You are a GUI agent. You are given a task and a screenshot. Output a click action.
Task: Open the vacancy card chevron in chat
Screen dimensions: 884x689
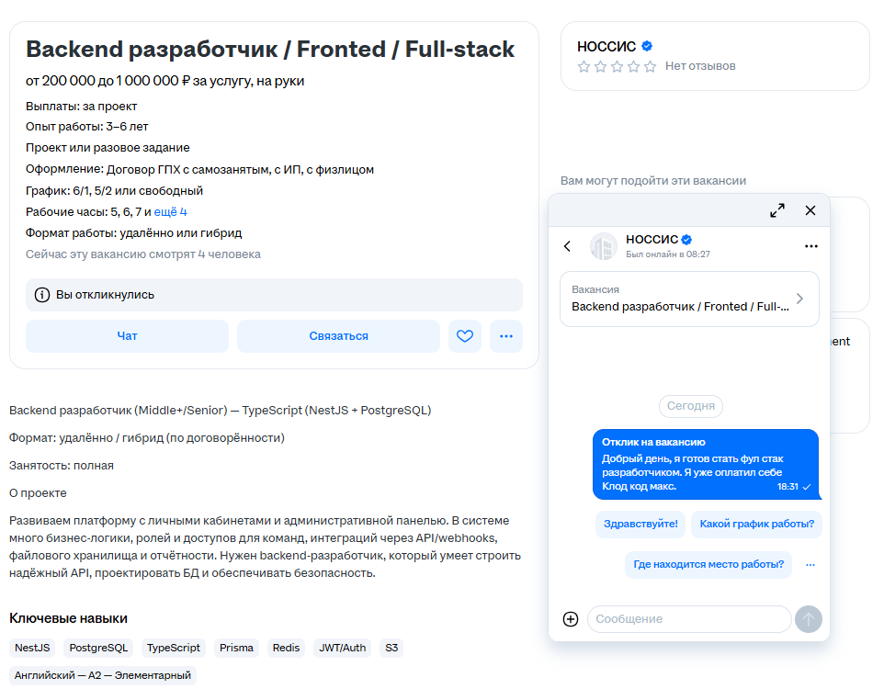[799, 299]
